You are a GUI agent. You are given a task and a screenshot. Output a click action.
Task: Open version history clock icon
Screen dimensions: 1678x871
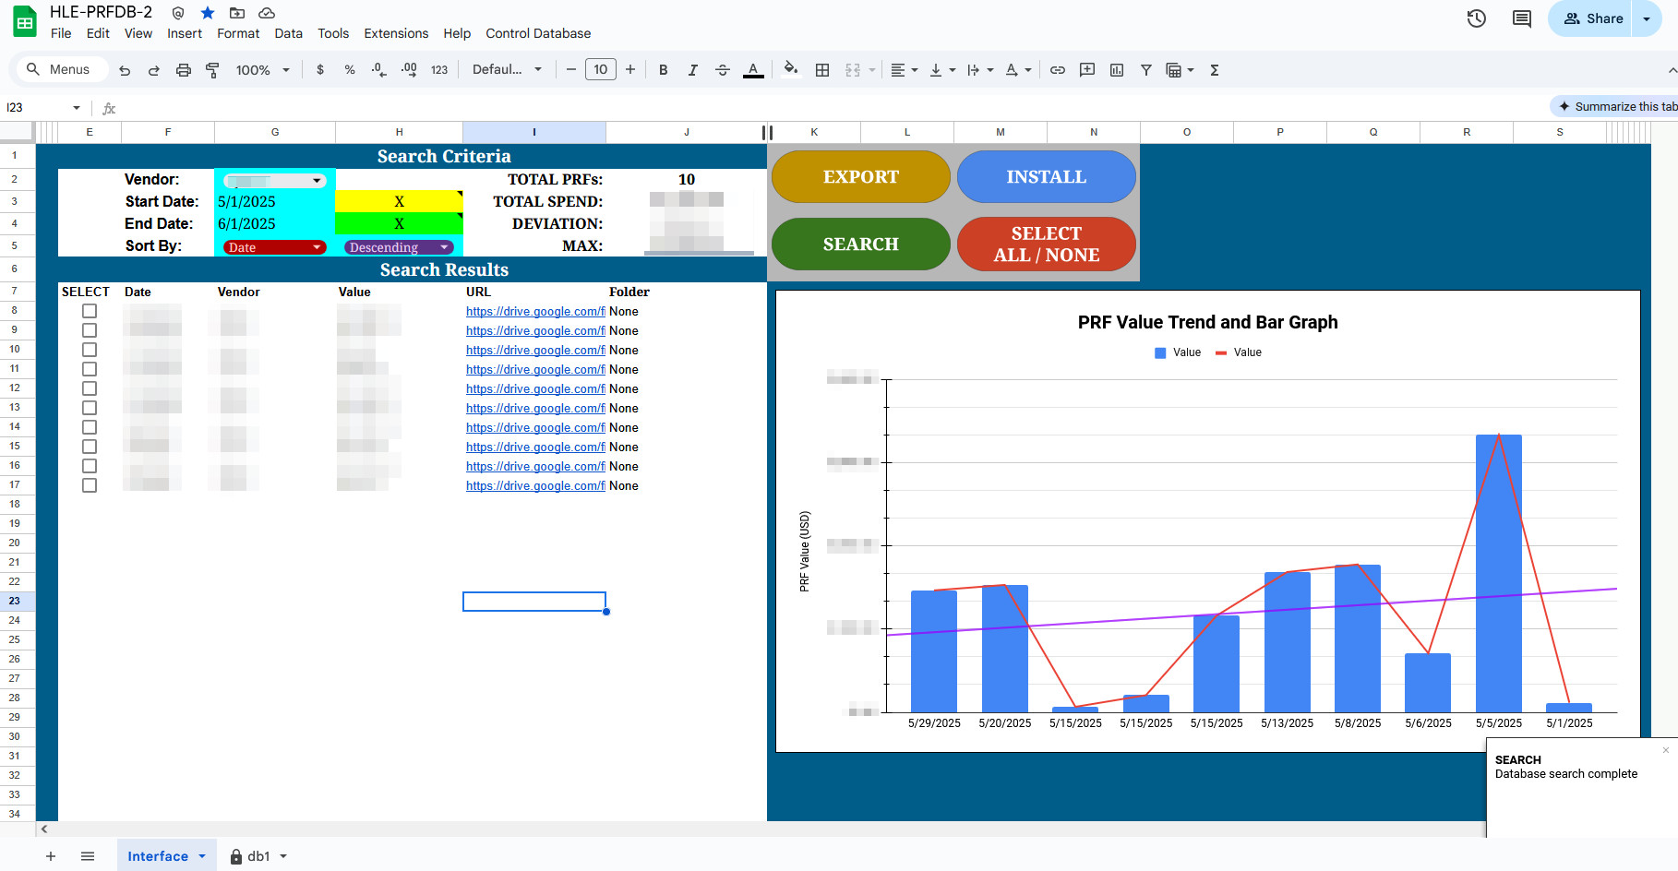click(1477, 18)
